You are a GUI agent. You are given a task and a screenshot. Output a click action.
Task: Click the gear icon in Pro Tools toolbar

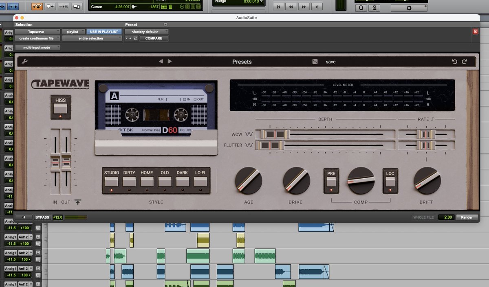click(x=409, y=8)
